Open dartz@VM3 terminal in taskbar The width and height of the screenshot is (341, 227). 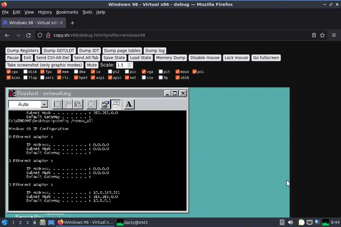point(132,223)
